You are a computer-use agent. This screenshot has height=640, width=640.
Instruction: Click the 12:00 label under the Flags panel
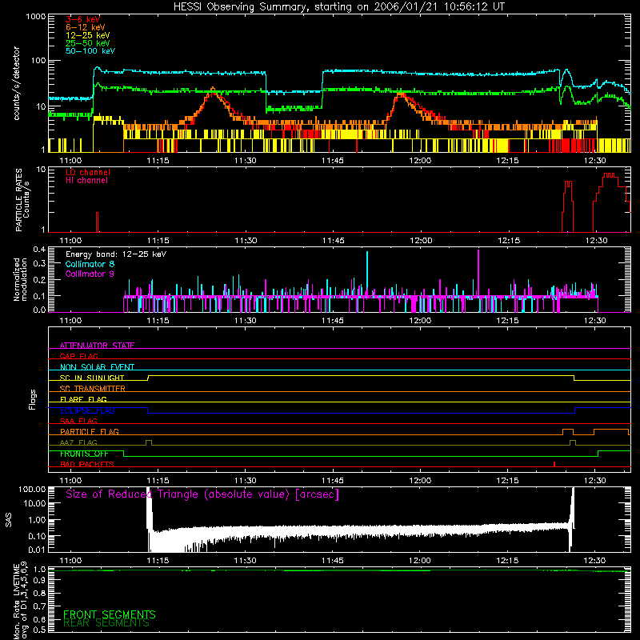[420, 481]
